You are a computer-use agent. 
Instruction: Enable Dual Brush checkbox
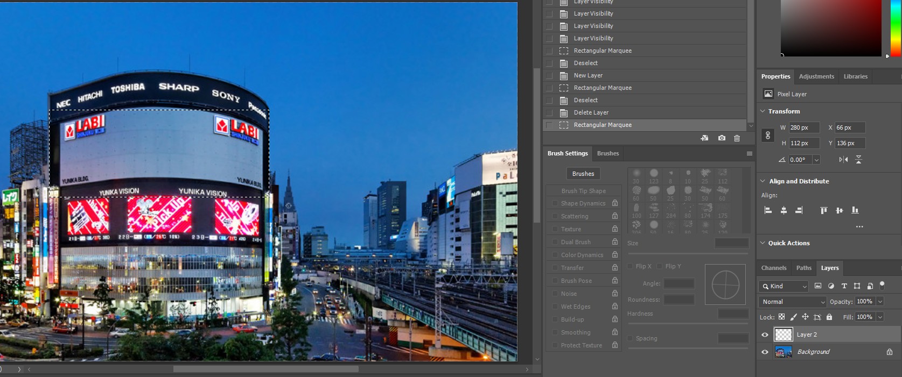coord(554,242)
